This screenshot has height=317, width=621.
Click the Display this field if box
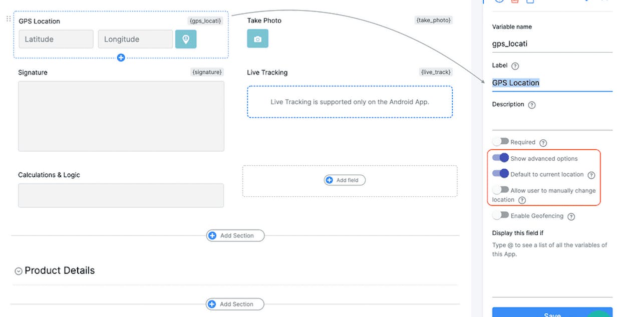point(552,269)
